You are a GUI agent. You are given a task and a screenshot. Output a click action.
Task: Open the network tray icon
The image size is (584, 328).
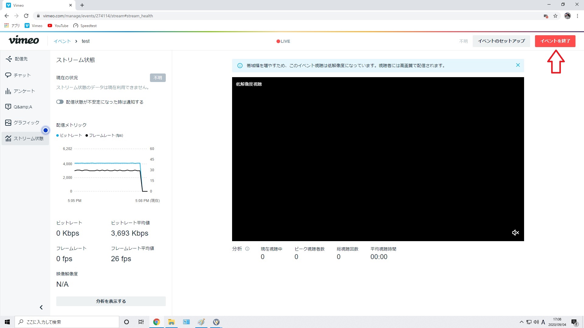click(x=529, y=322)
